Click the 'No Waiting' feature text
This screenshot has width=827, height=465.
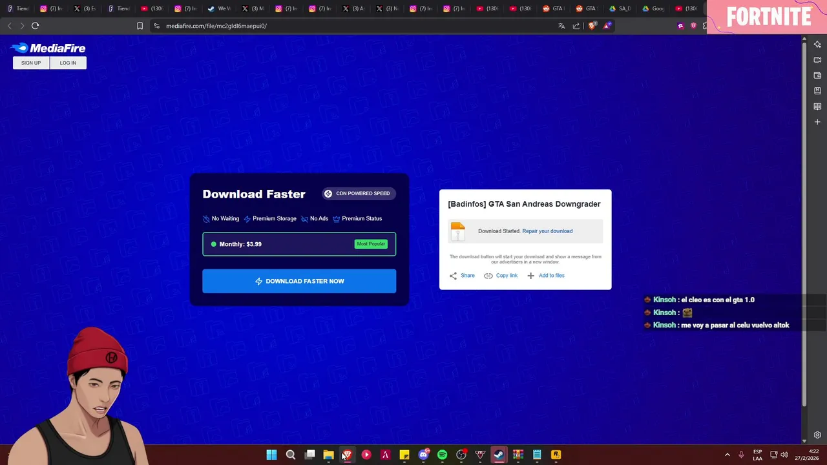(225, 219)
